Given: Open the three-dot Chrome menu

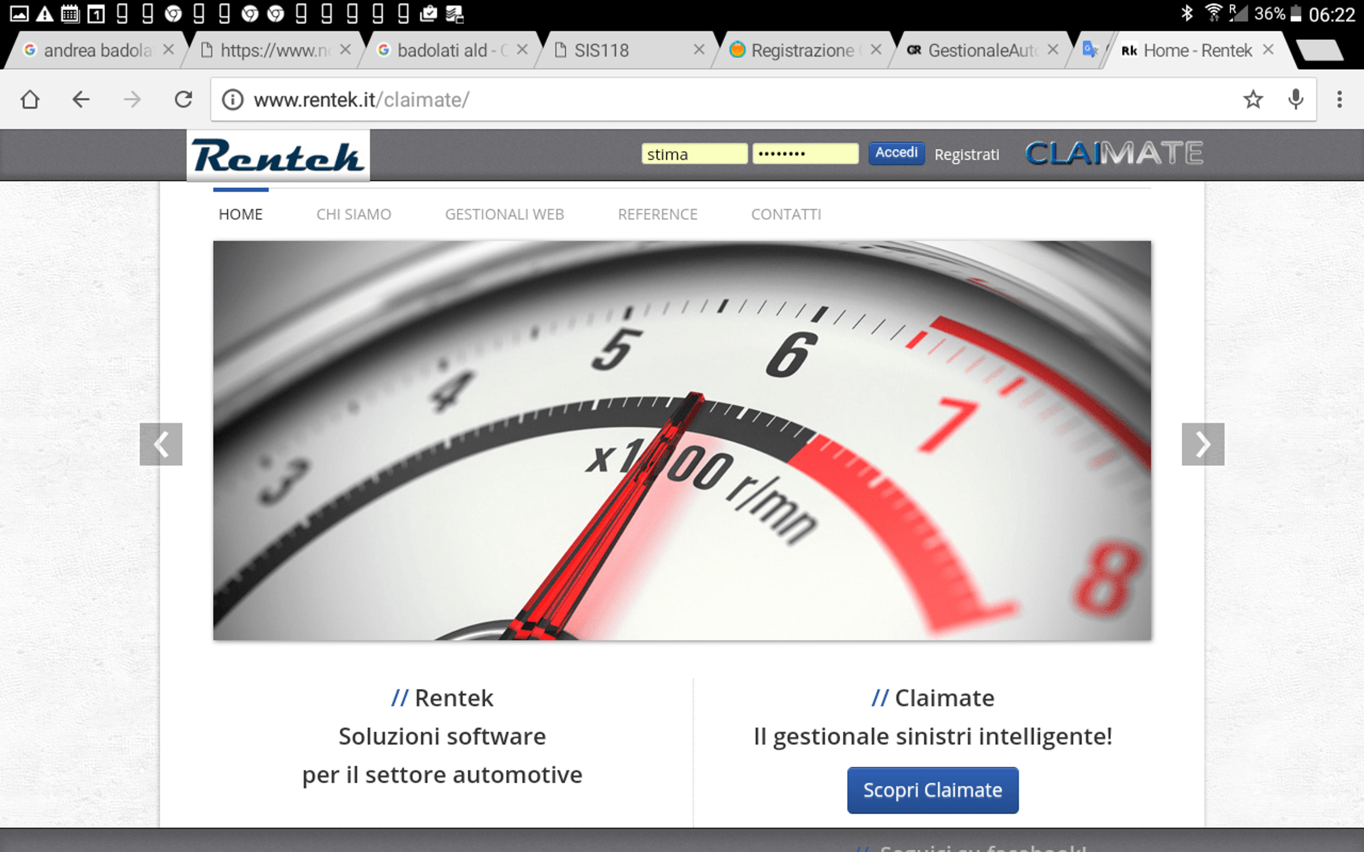Looking at the screenshot, I should (x=1340, y=100).
